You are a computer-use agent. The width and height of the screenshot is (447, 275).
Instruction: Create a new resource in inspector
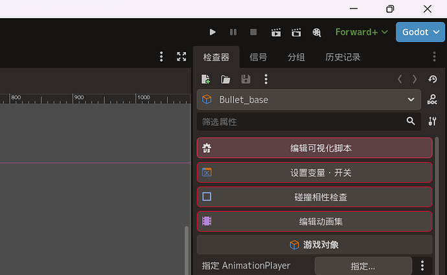(205, 79)
